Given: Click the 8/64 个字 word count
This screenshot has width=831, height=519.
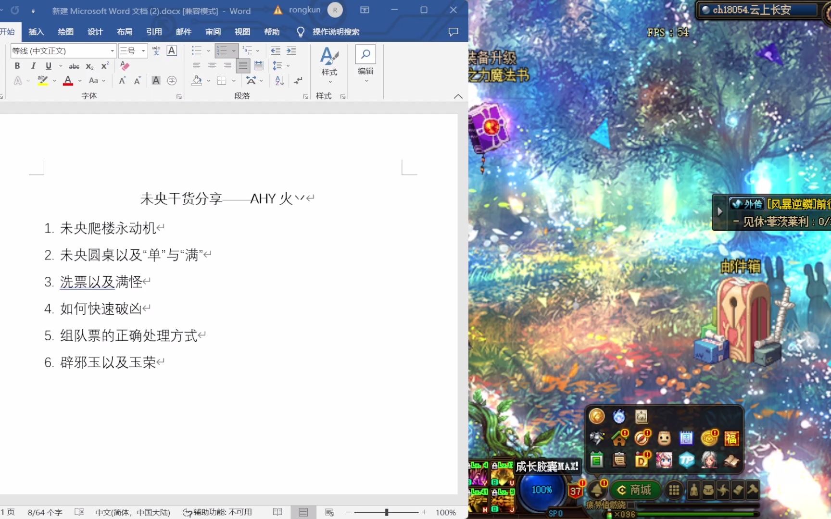Looking at the screenshot, I should tap(45, 512).
